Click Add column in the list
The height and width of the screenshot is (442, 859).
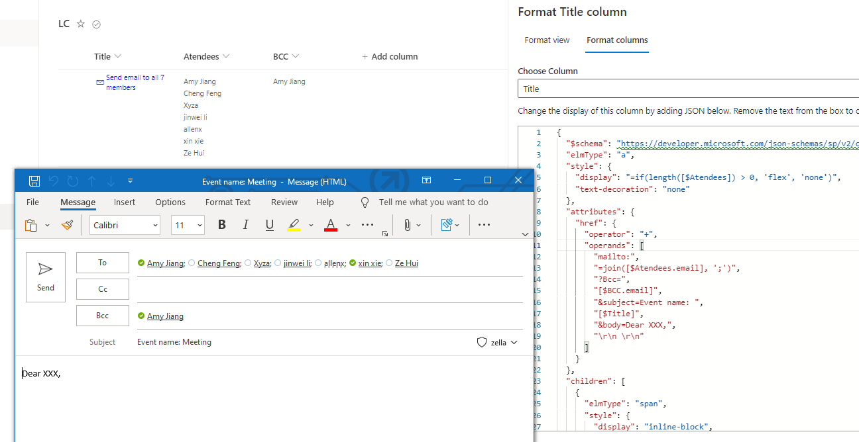coord(390,56)
